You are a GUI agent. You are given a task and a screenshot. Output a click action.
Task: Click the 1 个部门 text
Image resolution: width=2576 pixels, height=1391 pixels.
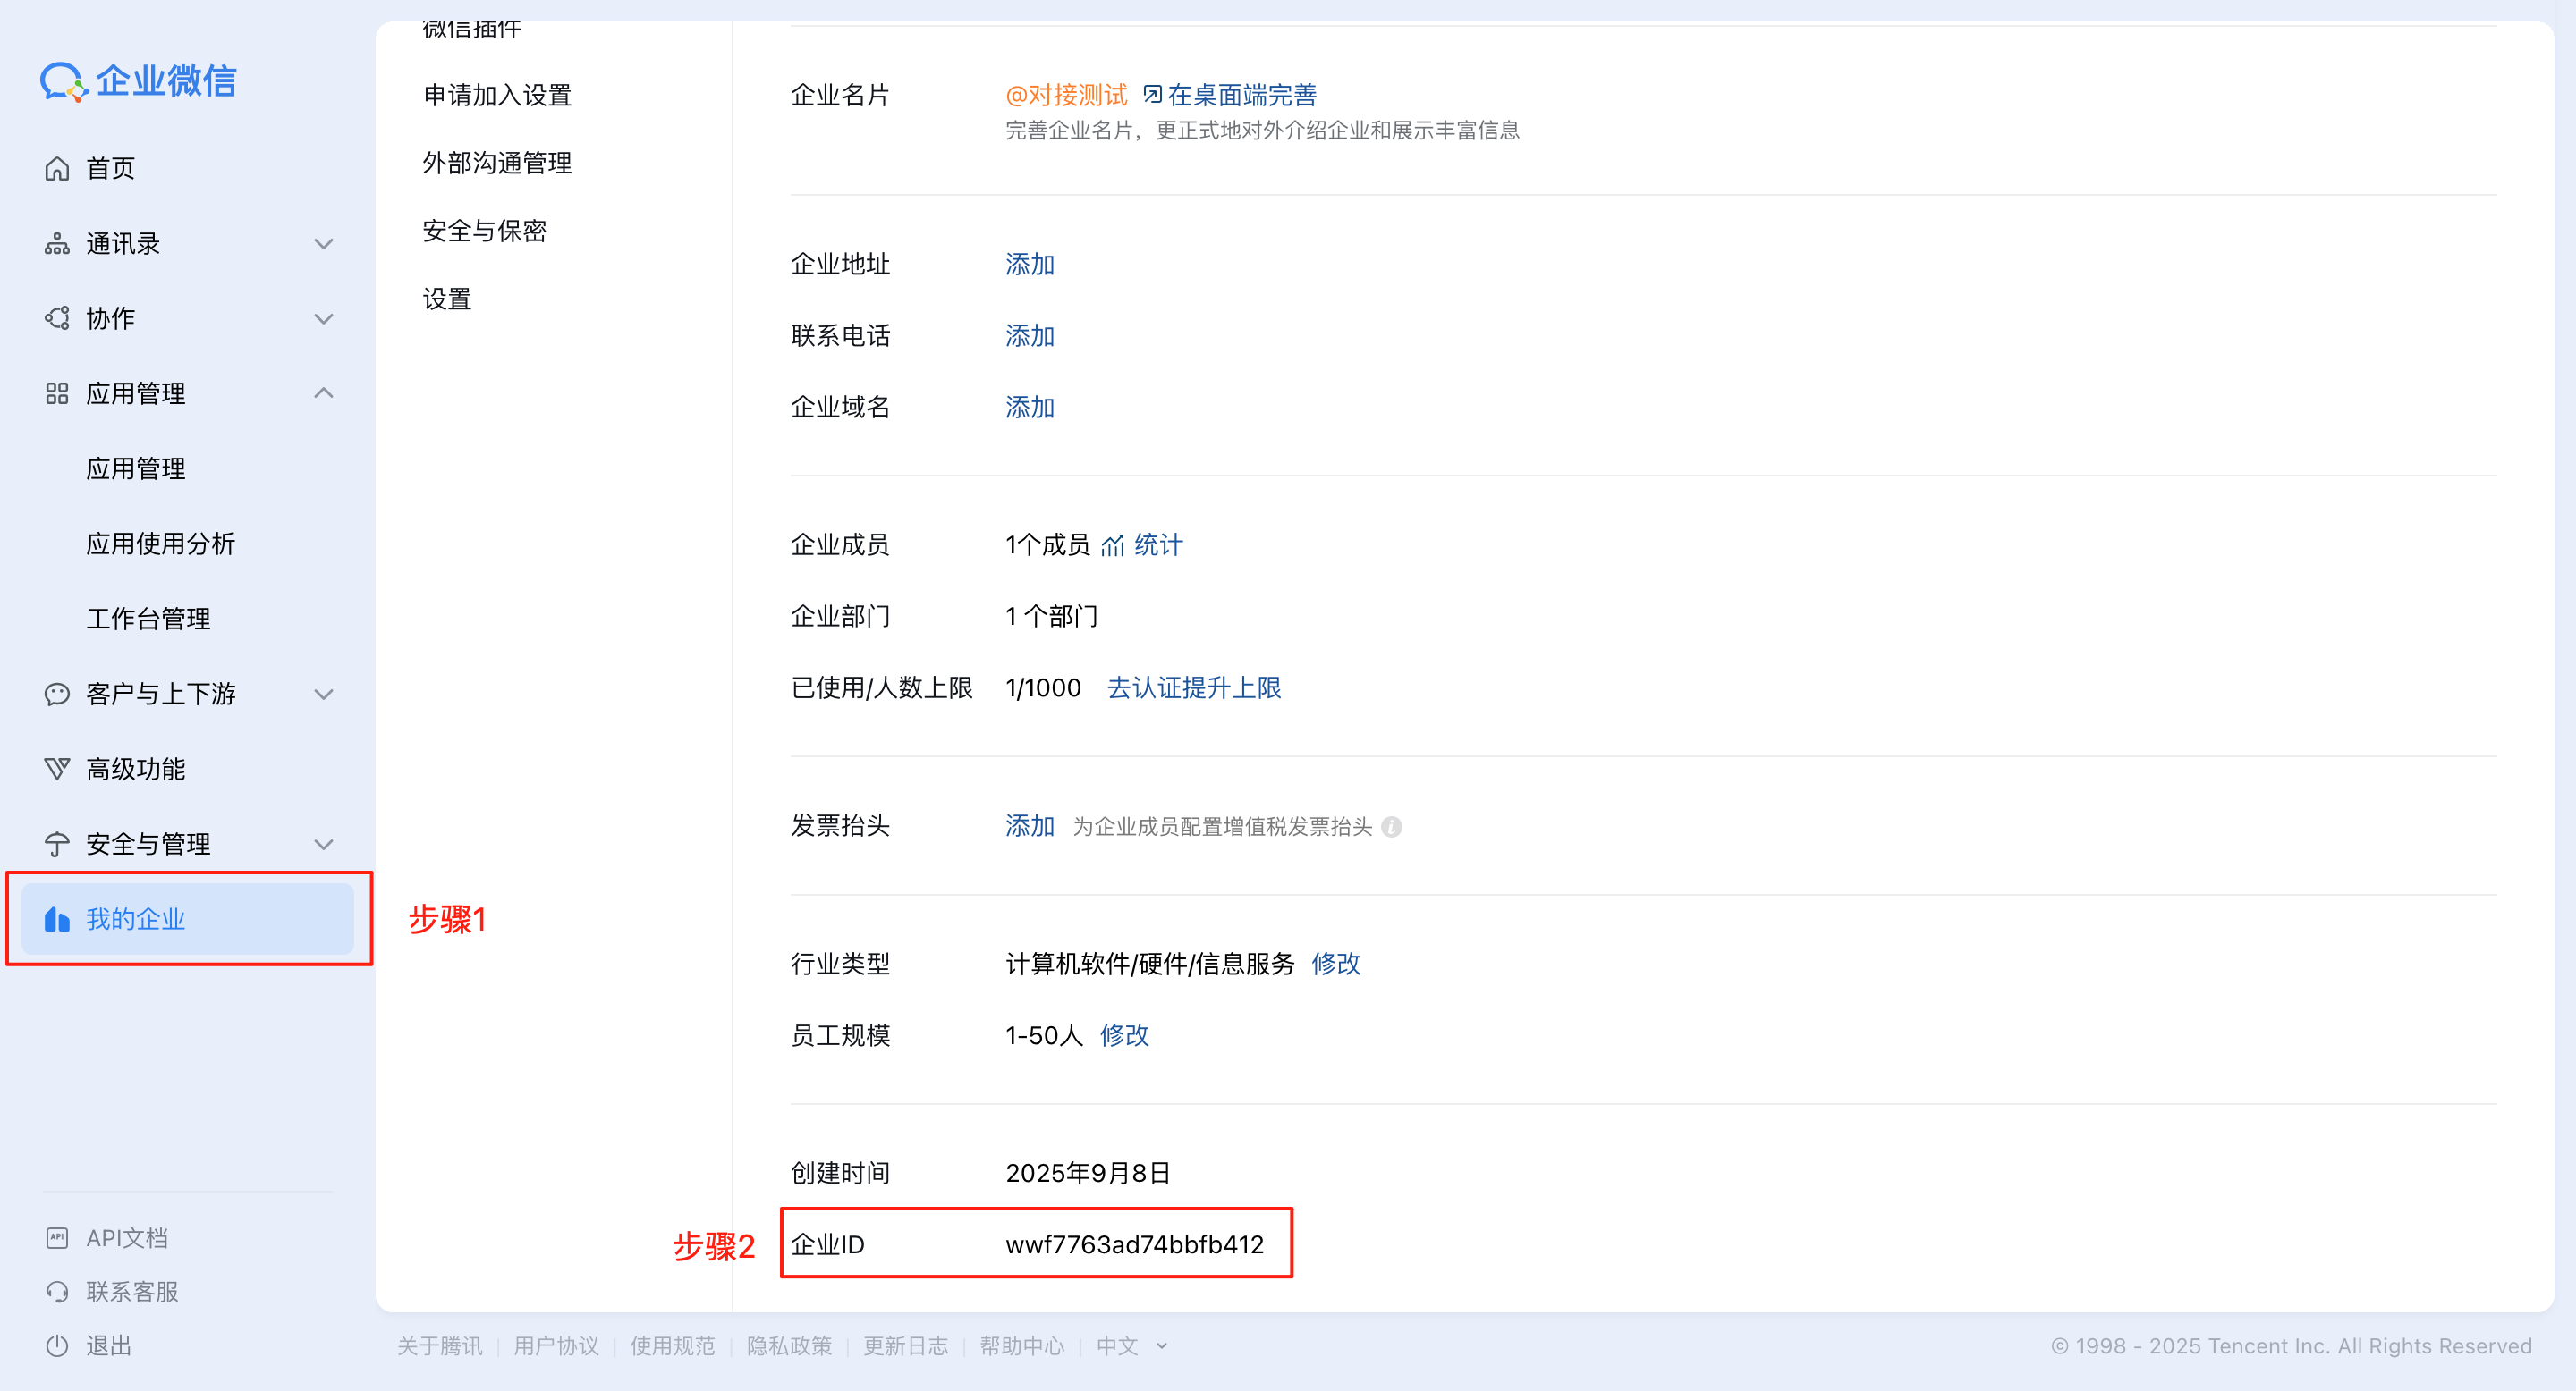pos(1051,618)
